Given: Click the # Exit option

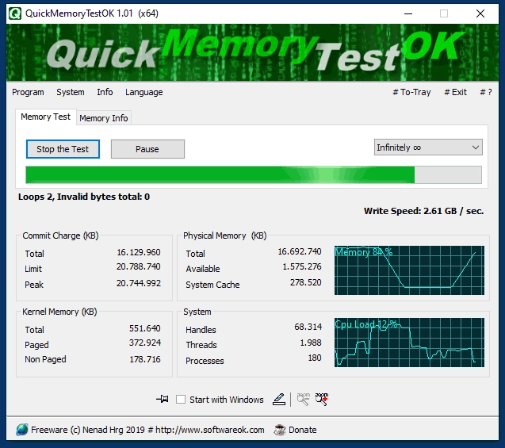Looking at the screenshot, I should click(455, 92).
